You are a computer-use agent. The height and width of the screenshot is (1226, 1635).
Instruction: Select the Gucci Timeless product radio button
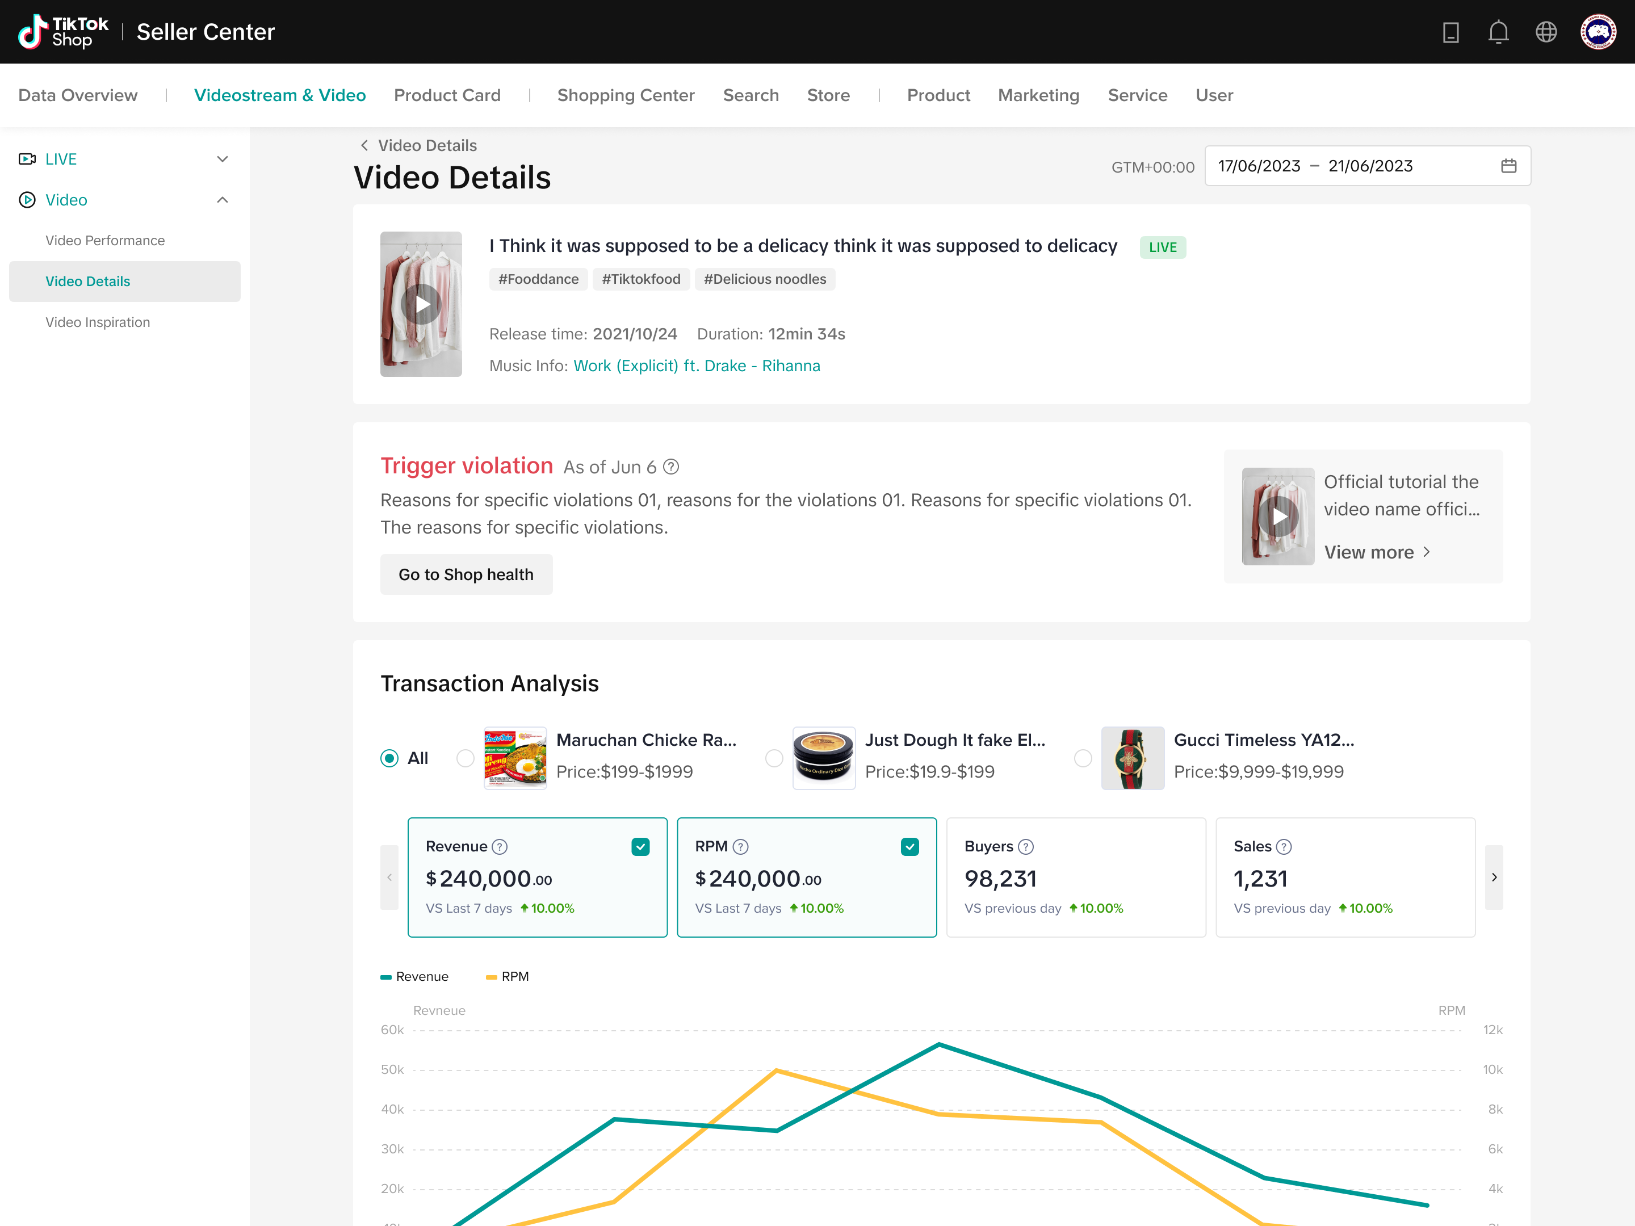pos(1083,758)
